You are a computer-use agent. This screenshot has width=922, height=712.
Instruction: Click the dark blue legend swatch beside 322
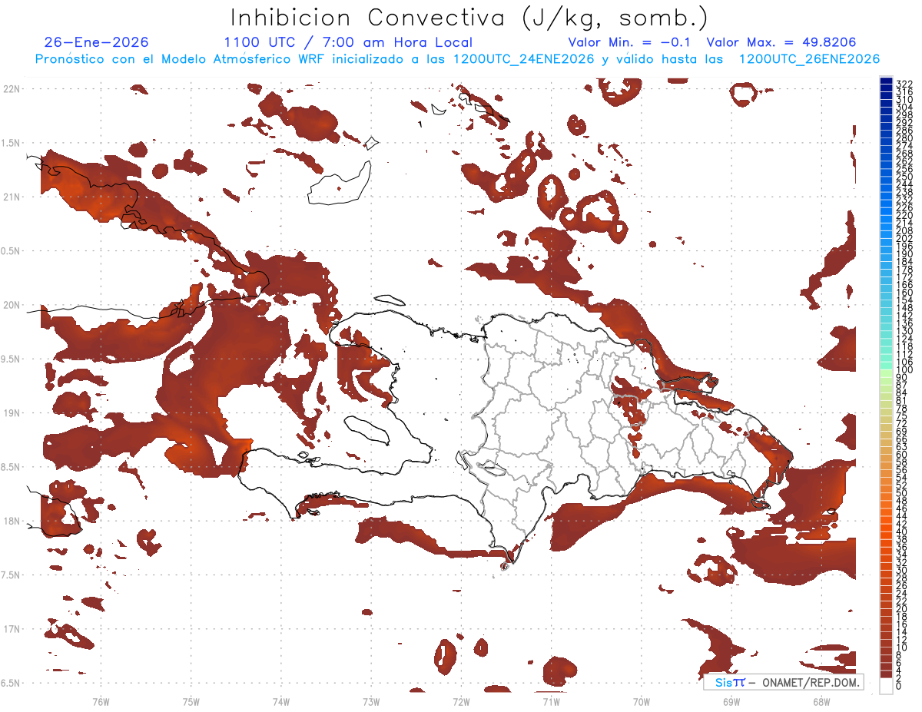click(886, 81)
